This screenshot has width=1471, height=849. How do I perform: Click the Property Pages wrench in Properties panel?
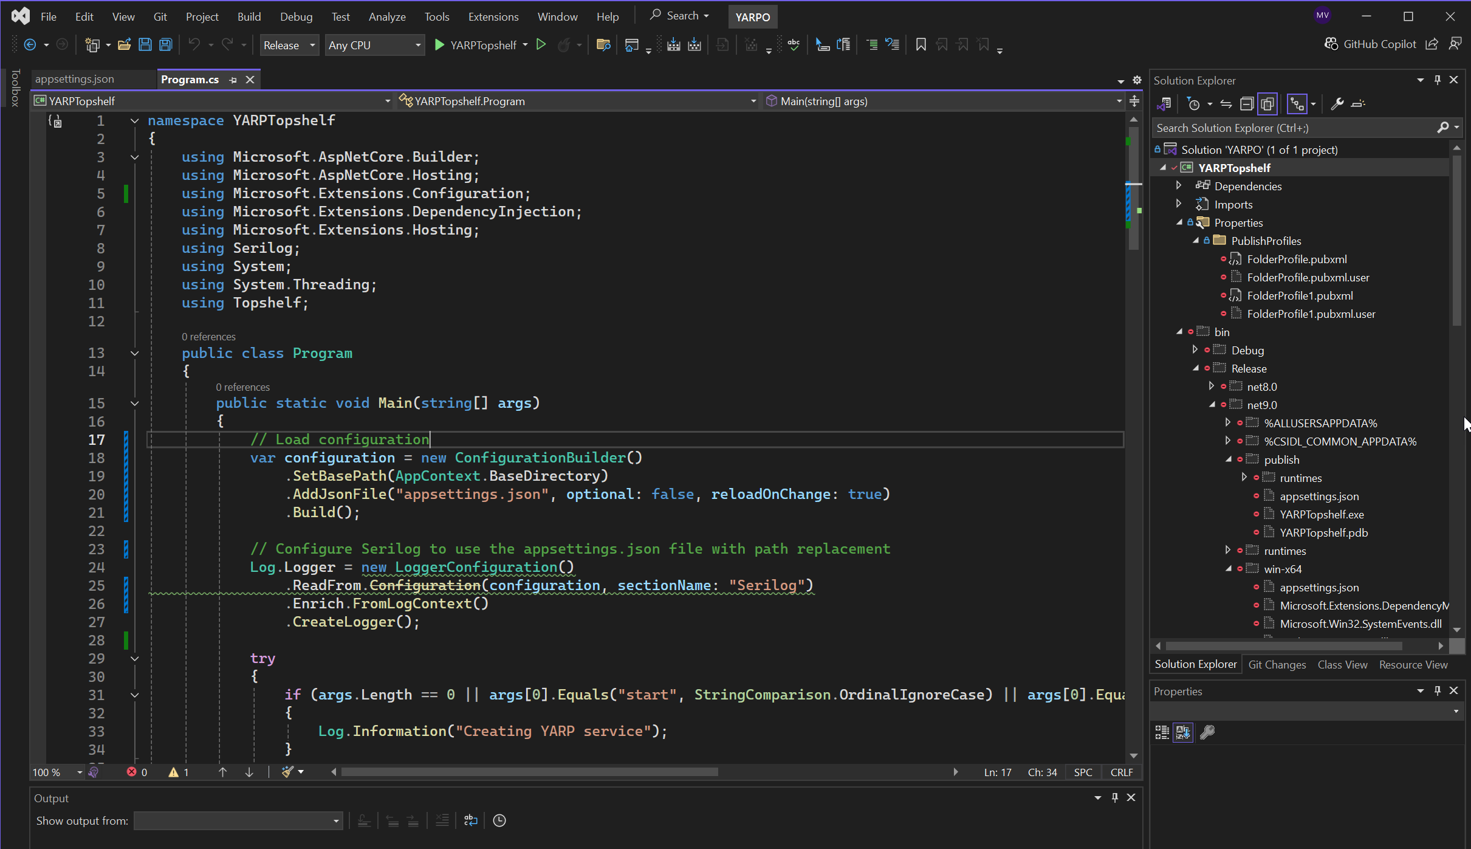pos(1207,732)
